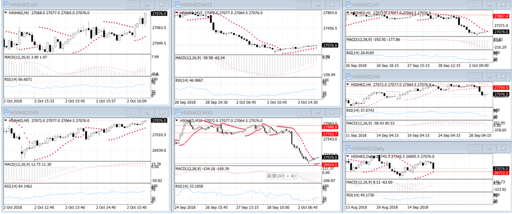The image size is (512, 214).
Task: Open the triangle menu in H4 chart header
Action: (x=348, y=84)
